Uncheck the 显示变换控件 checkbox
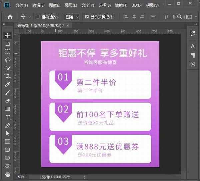 coord(87,17)
